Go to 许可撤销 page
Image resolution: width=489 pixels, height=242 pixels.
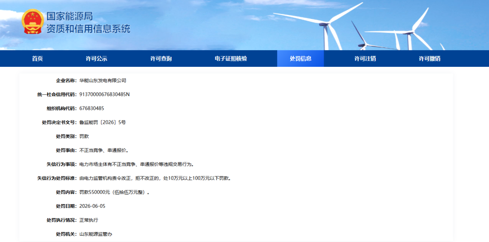(429, 59)
